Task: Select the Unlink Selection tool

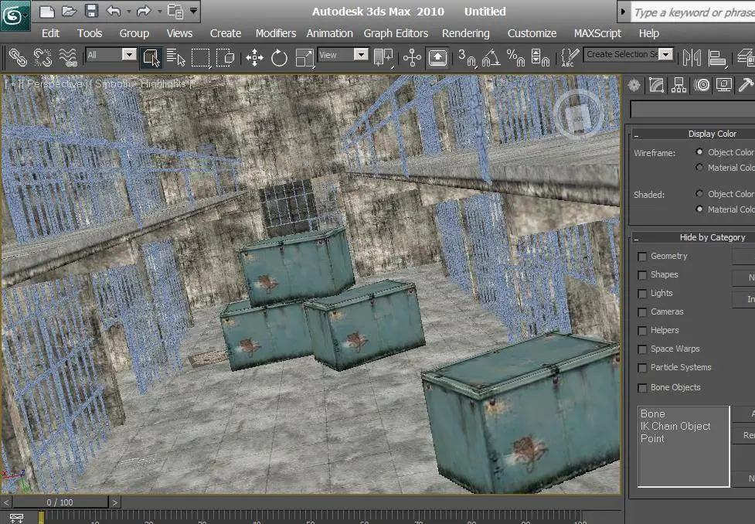Action: (43, 58)
